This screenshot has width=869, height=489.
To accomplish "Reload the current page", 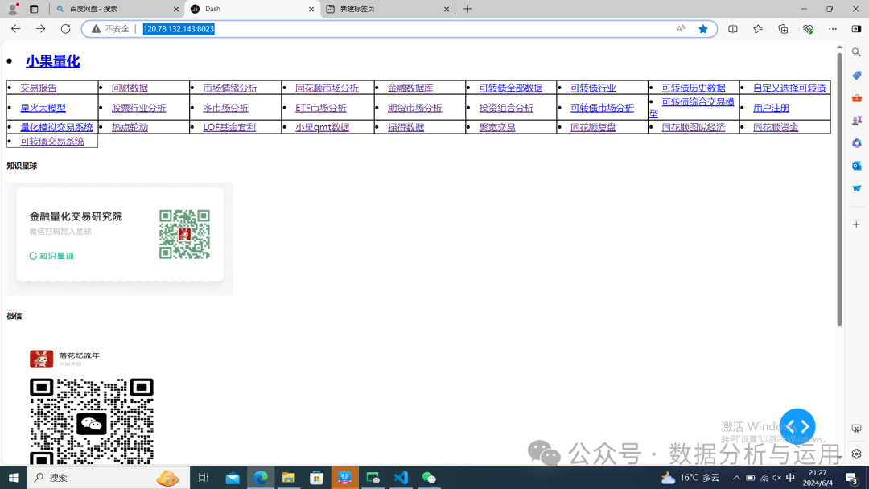I will [65, 29].
